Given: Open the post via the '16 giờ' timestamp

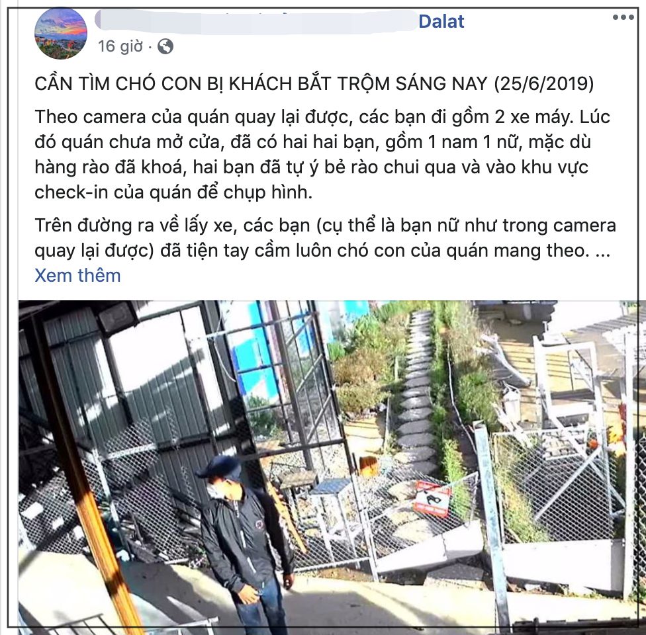Looking at the screenshot, I should pyautogui.click(x=120, y=46).
